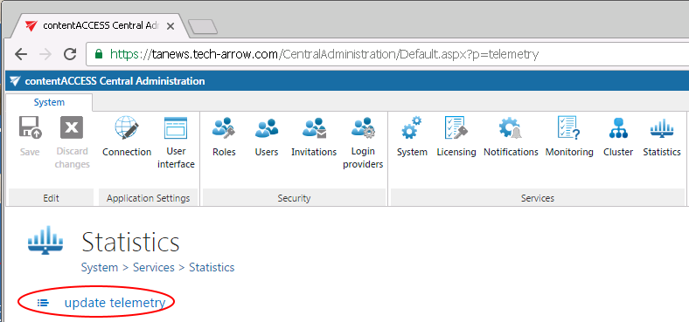Click the large Statistics page heading icon
689x322 pixels.
point(45,240)
